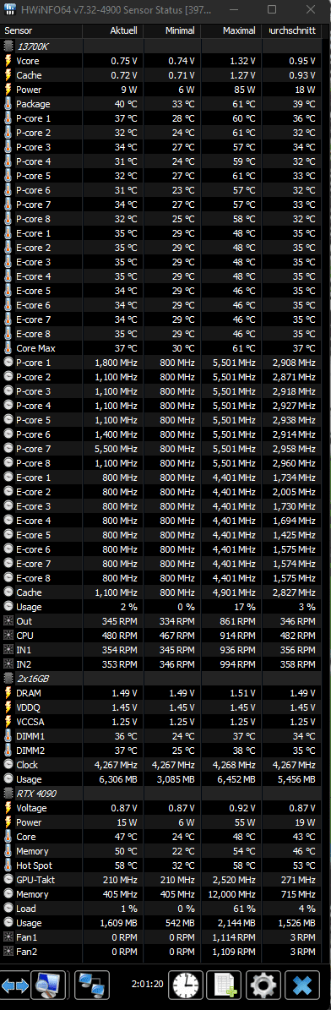The height and width of the screenshot is (1010, 331).
Task: Select the Vcore sensor row
Action: tap(161, 61)
